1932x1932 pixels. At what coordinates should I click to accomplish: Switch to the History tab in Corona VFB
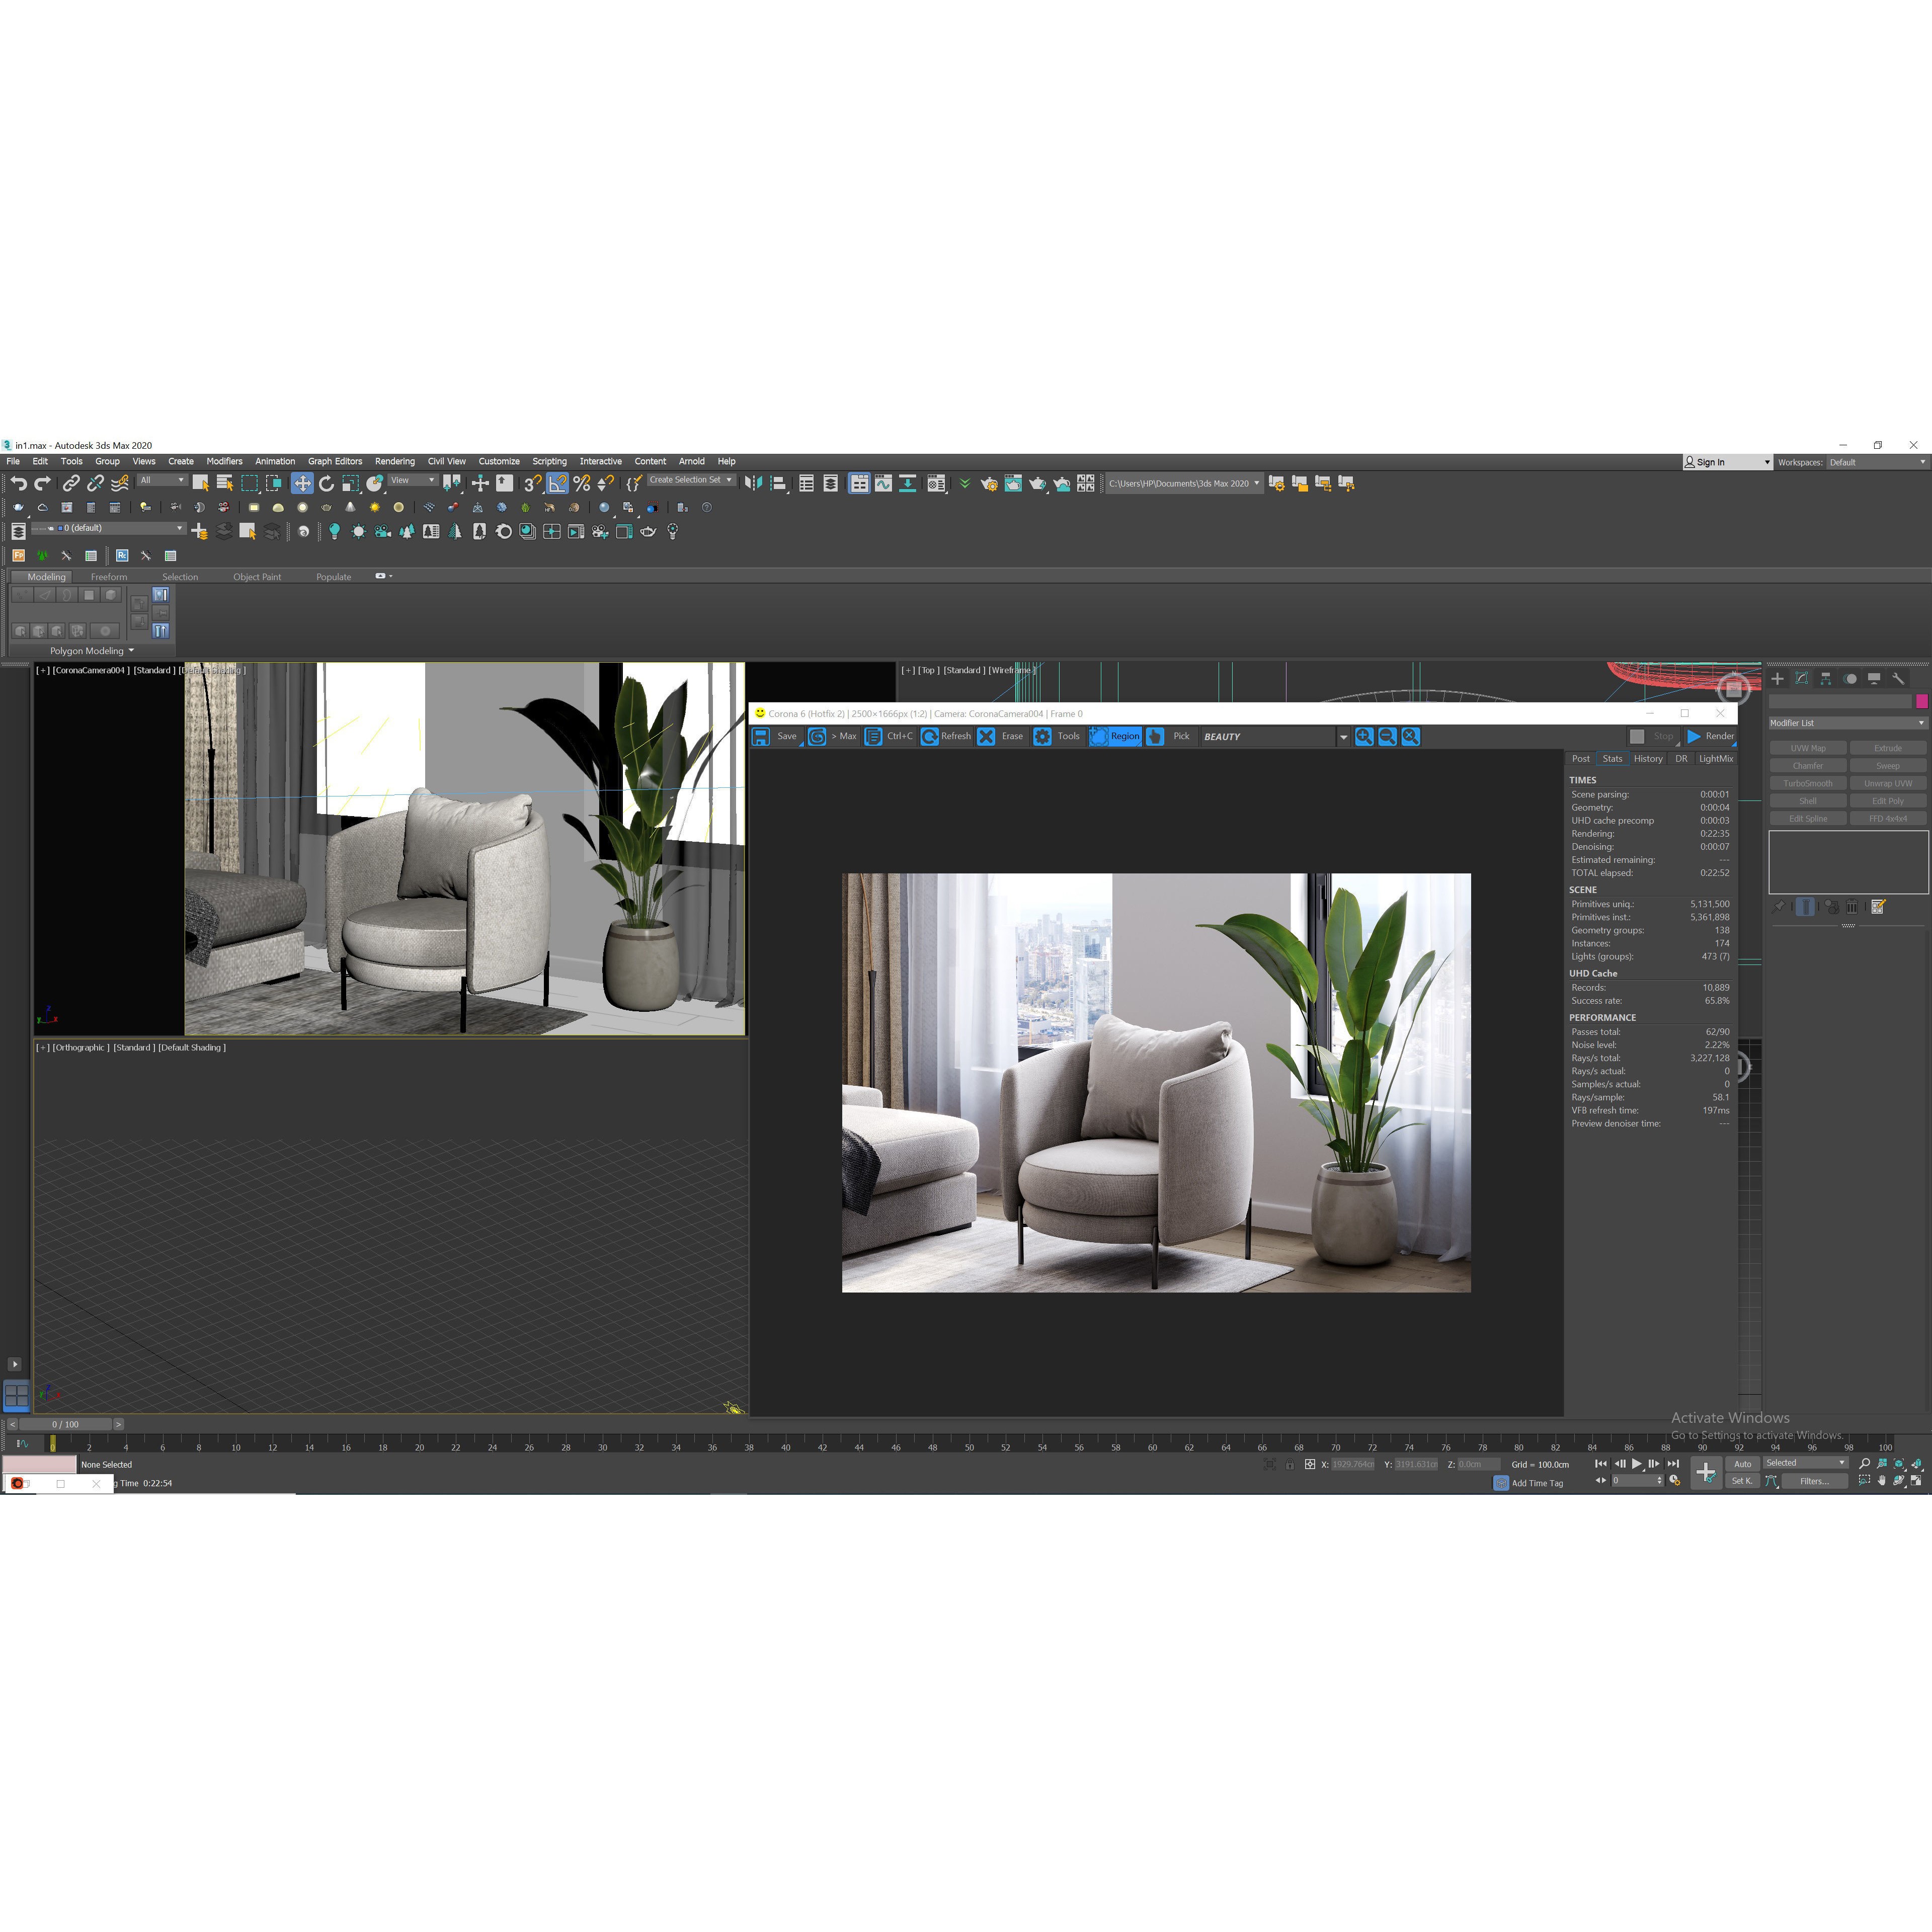point(1647,758)
